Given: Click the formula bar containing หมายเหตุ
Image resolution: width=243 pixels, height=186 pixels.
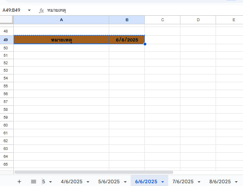Looking at the screenshot, I should pyautogui.click(x=144, y=11).
